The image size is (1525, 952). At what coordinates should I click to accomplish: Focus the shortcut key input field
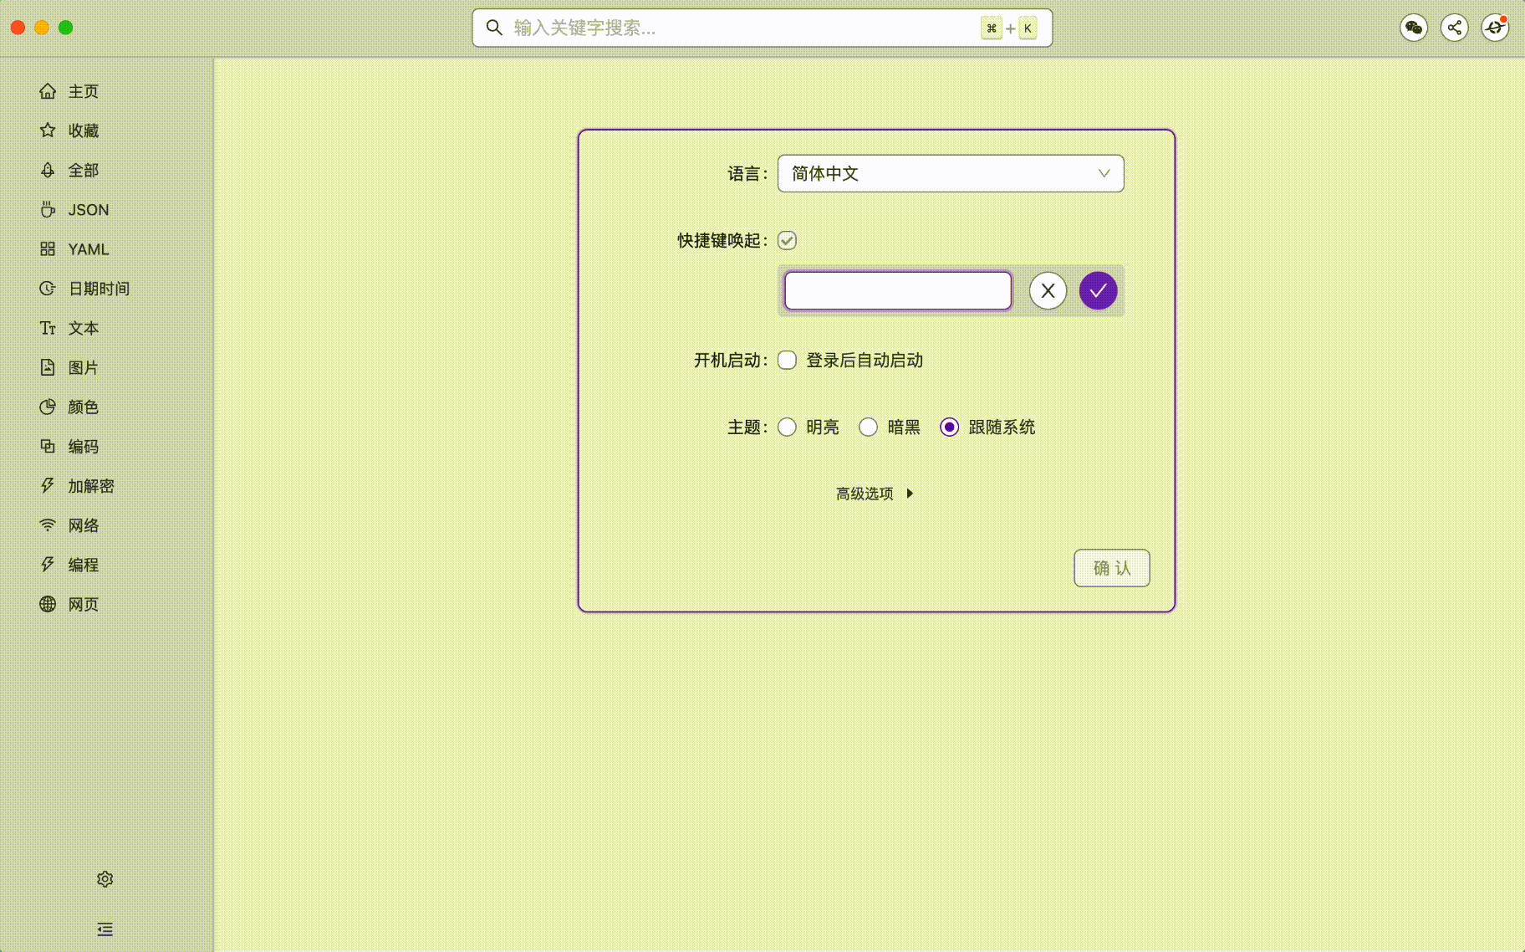coord(898,291)
